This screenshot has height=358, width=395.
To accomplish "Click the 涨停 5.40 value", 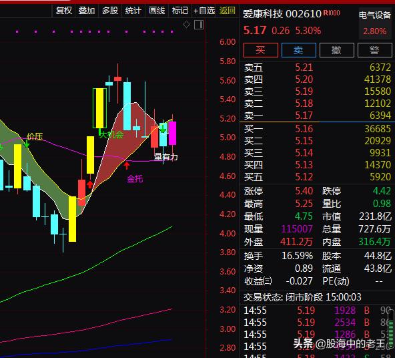I will pos(304,191).
